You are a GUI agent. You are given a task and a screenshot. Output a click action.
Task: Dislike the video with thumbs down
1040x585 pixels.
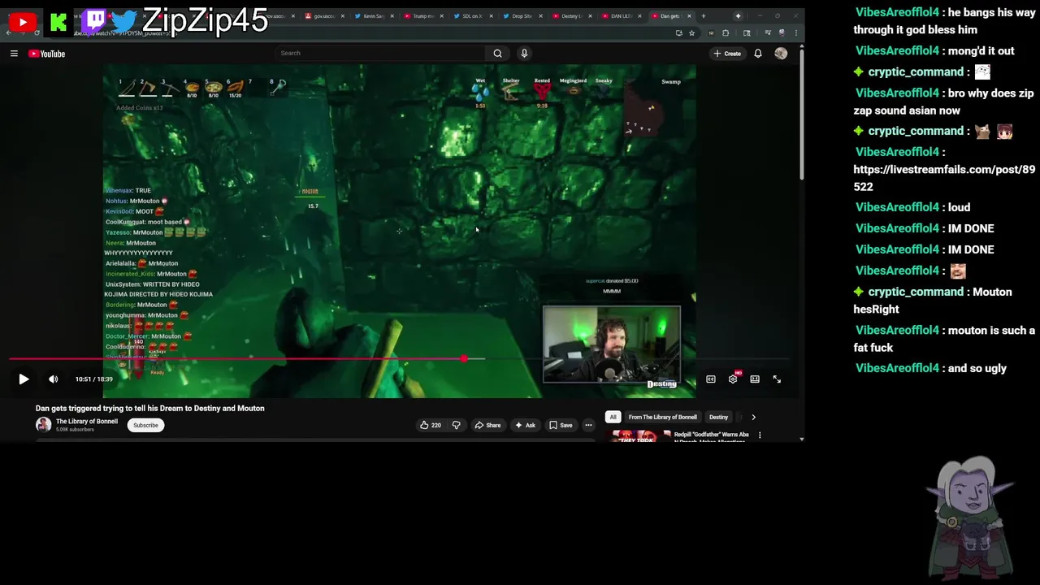tap(456, 425)
